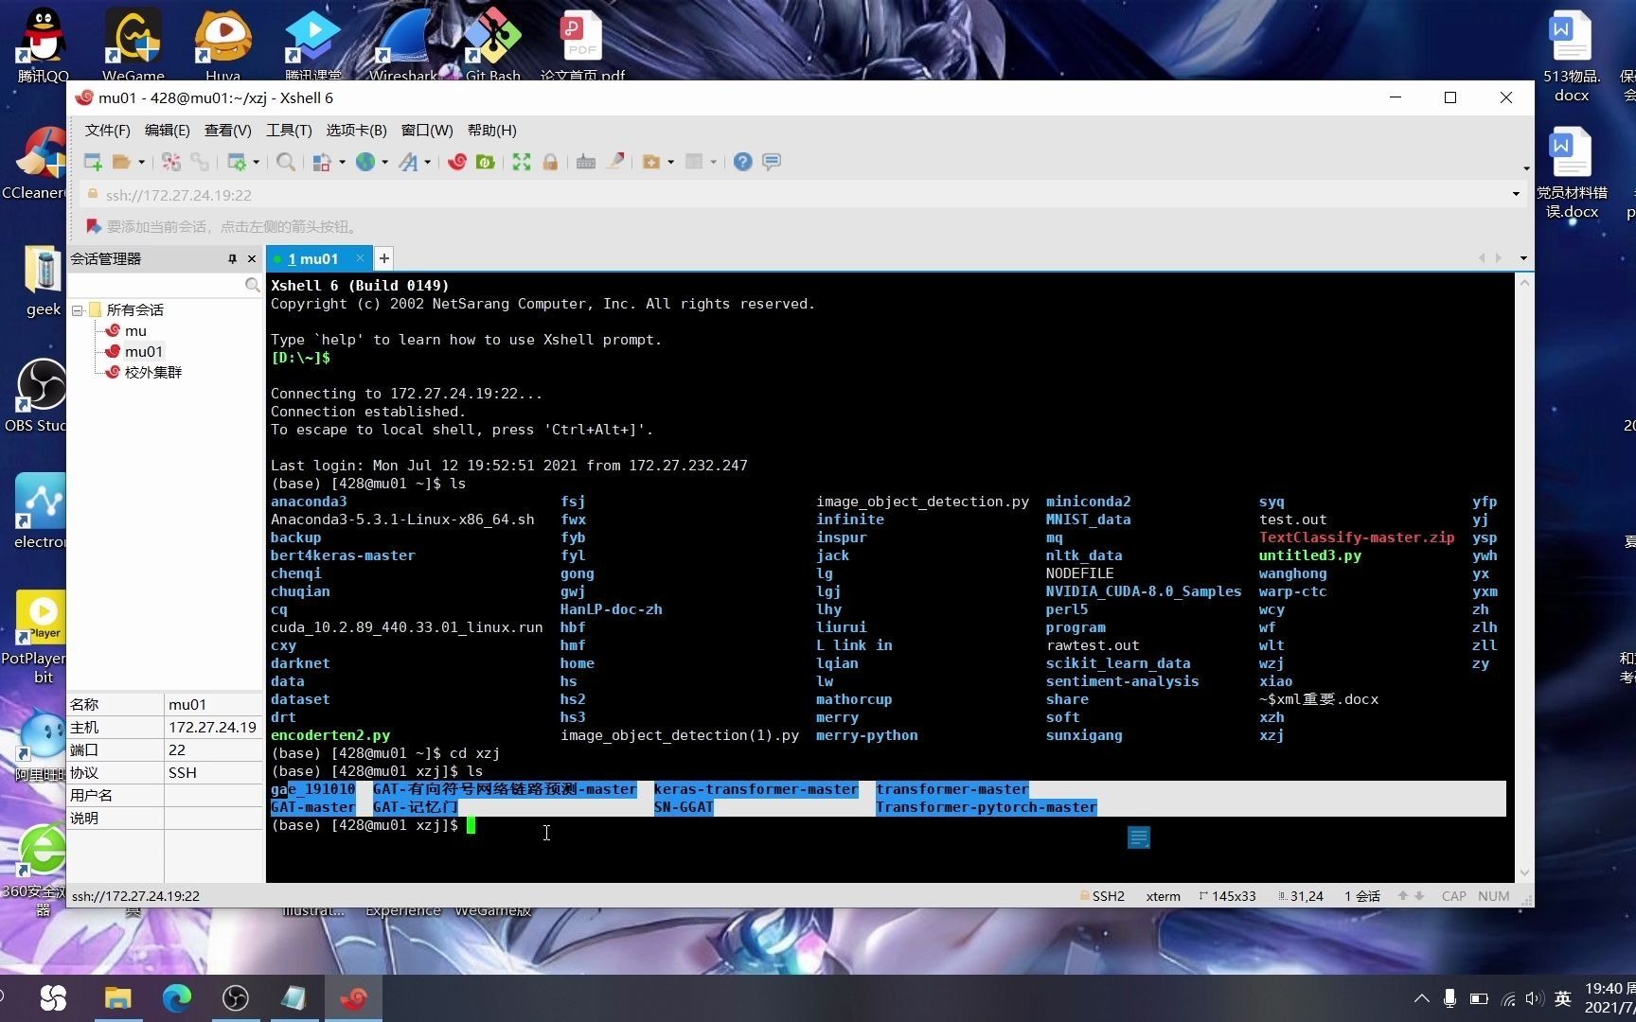Click the tab list dropdown arrow at right
The width and height of the screenshot is (1636, 1022).
[1523, 258]
